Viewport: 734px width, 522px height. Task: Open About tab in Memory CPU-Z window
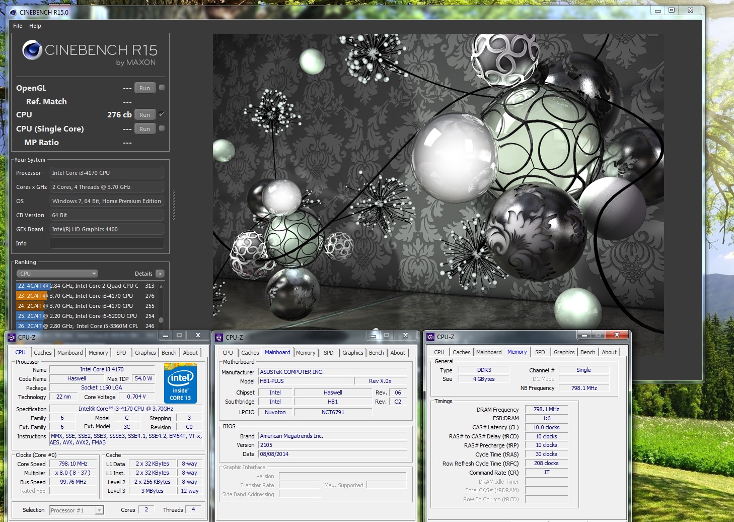(609, 352)
